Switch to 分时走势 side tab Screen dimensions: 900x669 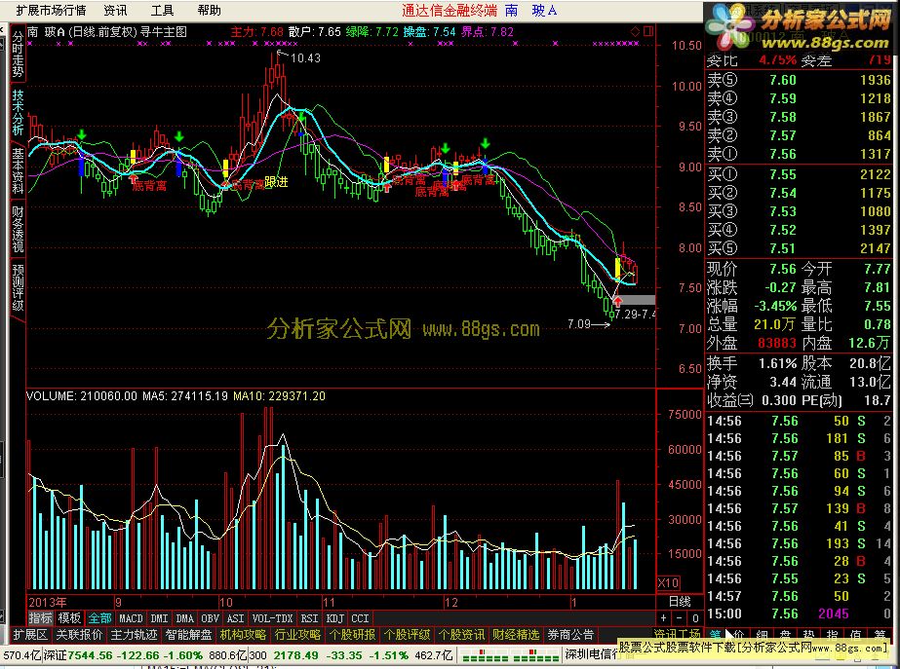(18, 55)
